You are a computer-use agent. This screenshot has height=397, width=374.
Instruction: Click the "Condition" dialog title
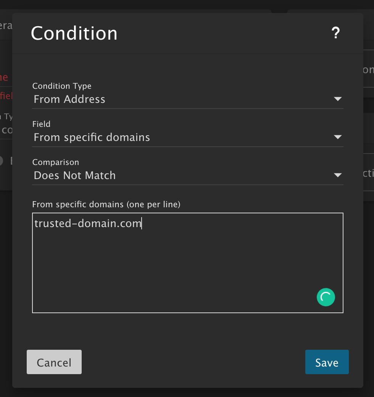coord(74,34)
